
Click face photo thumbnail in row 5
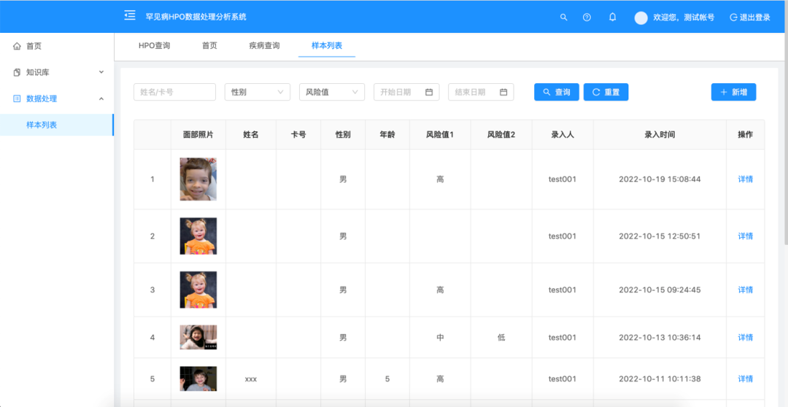click(198, 379)
